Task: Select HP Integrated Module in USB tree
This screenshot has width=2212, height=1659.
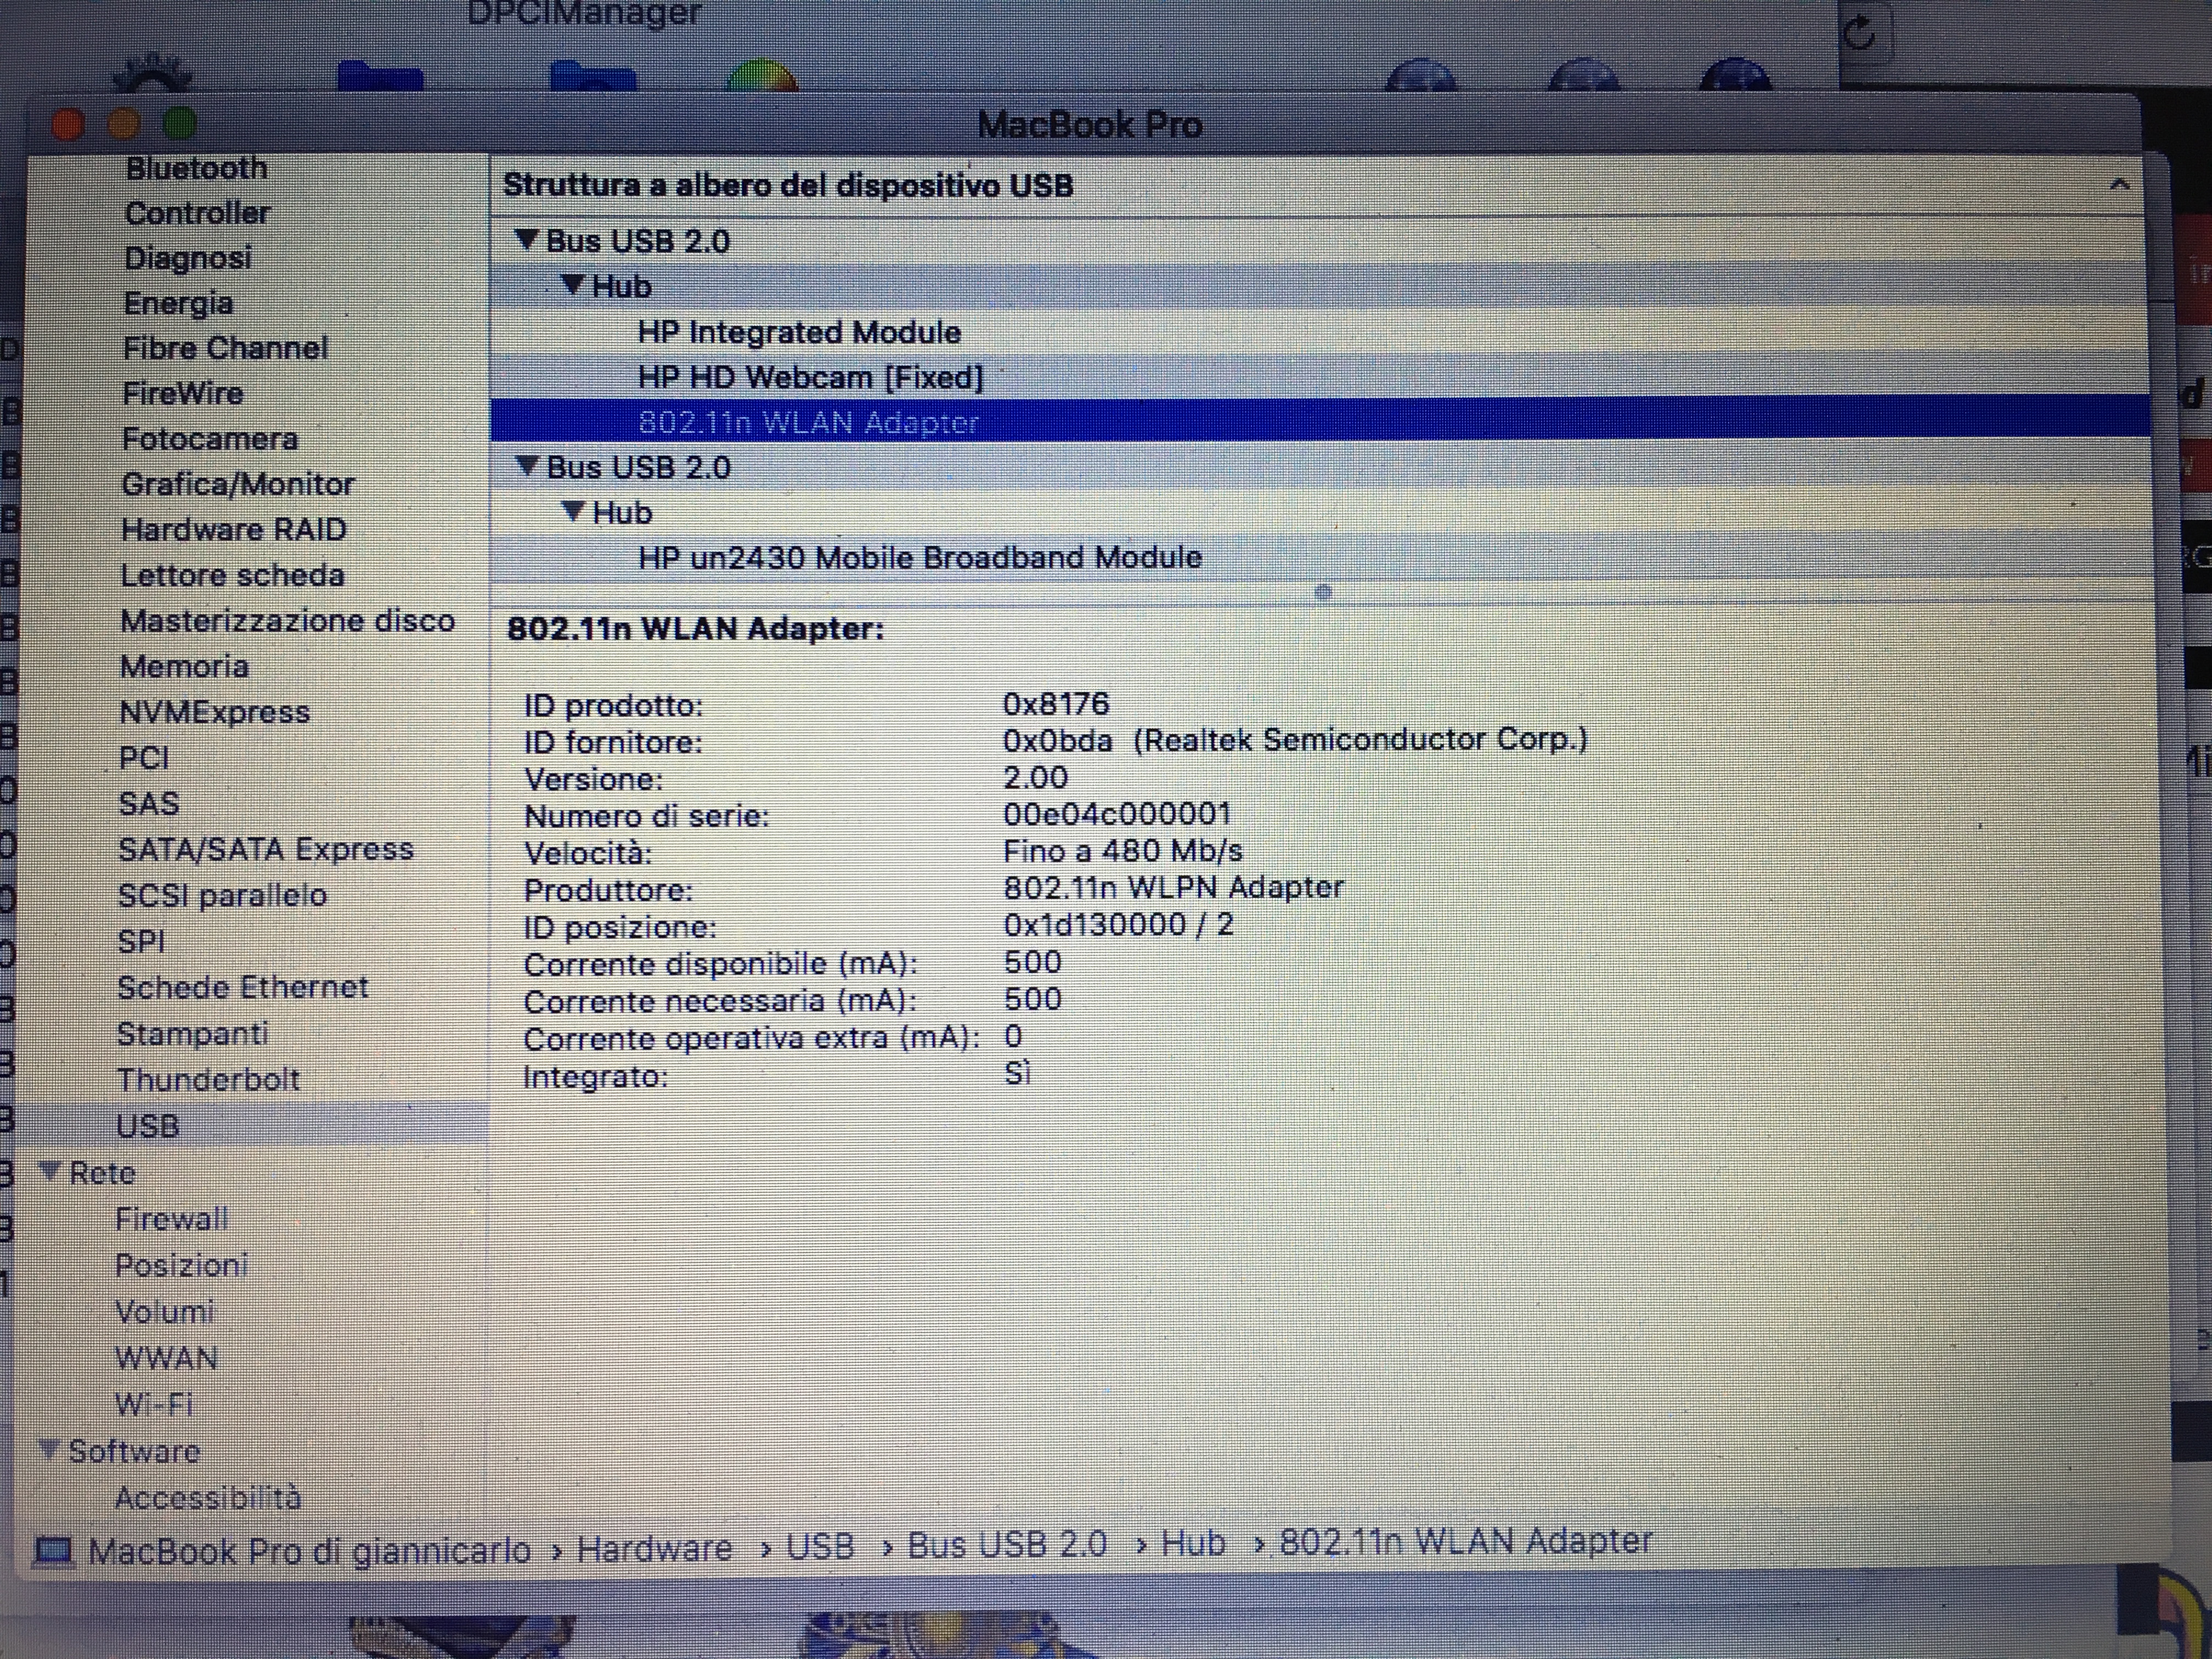Action: point(798,332)
